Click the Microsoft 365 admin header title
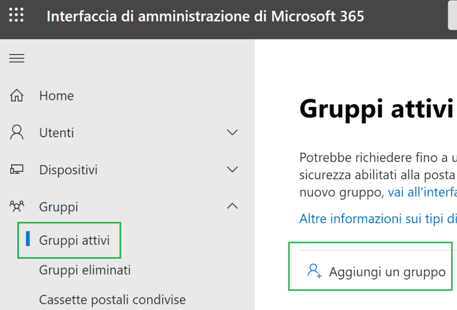The image size is (457, 310). 205,16
